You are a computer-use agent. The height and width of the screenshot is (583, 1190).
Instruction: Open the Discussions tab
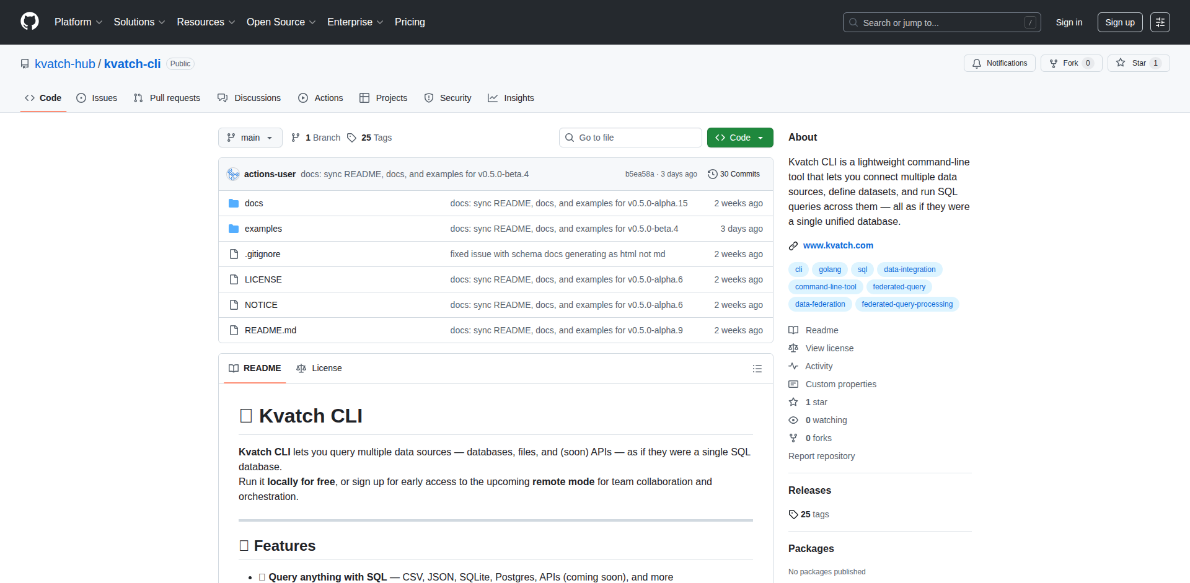[x=249, y=98]
